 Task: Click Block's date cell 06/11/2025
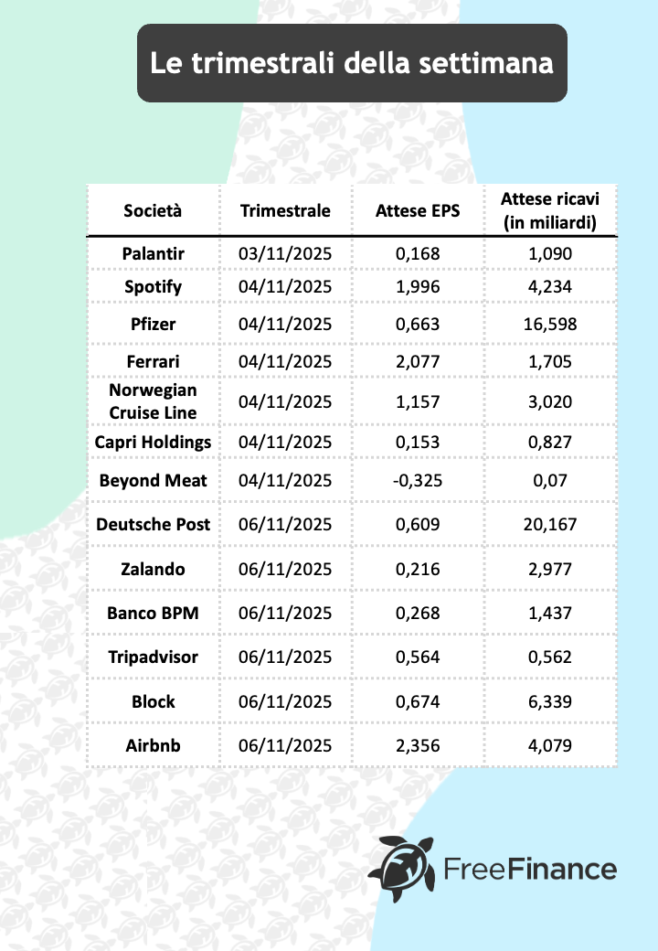[285, 701]
